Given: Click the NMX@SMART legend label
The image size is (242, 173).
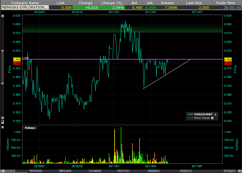Looking at the screenshot, I should coord(204,114).
